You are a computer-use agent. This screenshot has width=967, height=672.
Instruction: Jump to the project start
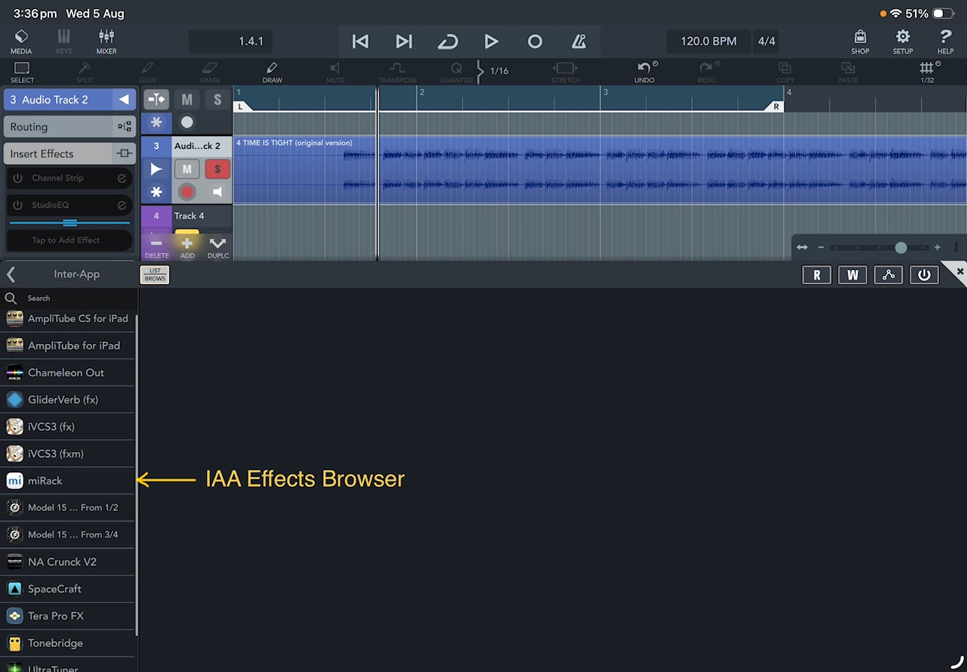tap(360, 42)
